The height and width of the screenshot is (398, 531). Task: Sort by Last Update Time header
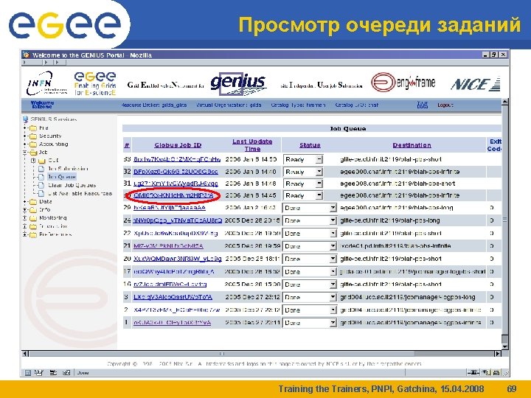tap(252, 145)
